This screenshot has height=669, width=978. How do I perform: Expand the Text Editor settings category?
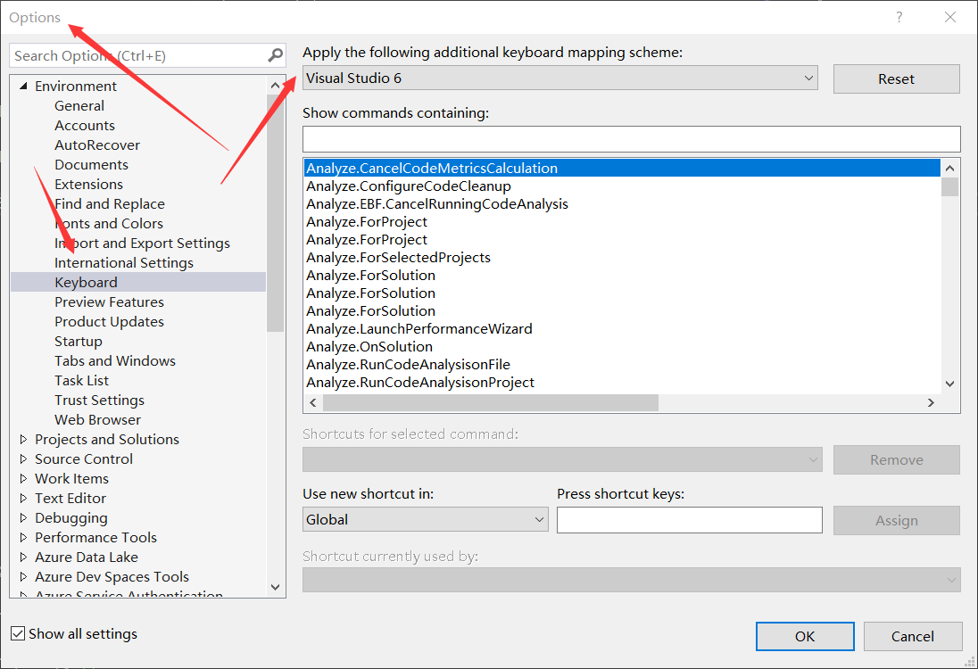pyautogui.click(x=22, y=498)
